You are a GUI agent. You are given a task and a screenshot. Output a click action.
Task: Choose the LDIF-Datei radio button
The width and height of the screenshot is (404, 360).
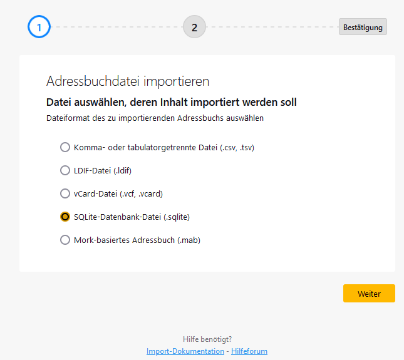pos(65,170)
